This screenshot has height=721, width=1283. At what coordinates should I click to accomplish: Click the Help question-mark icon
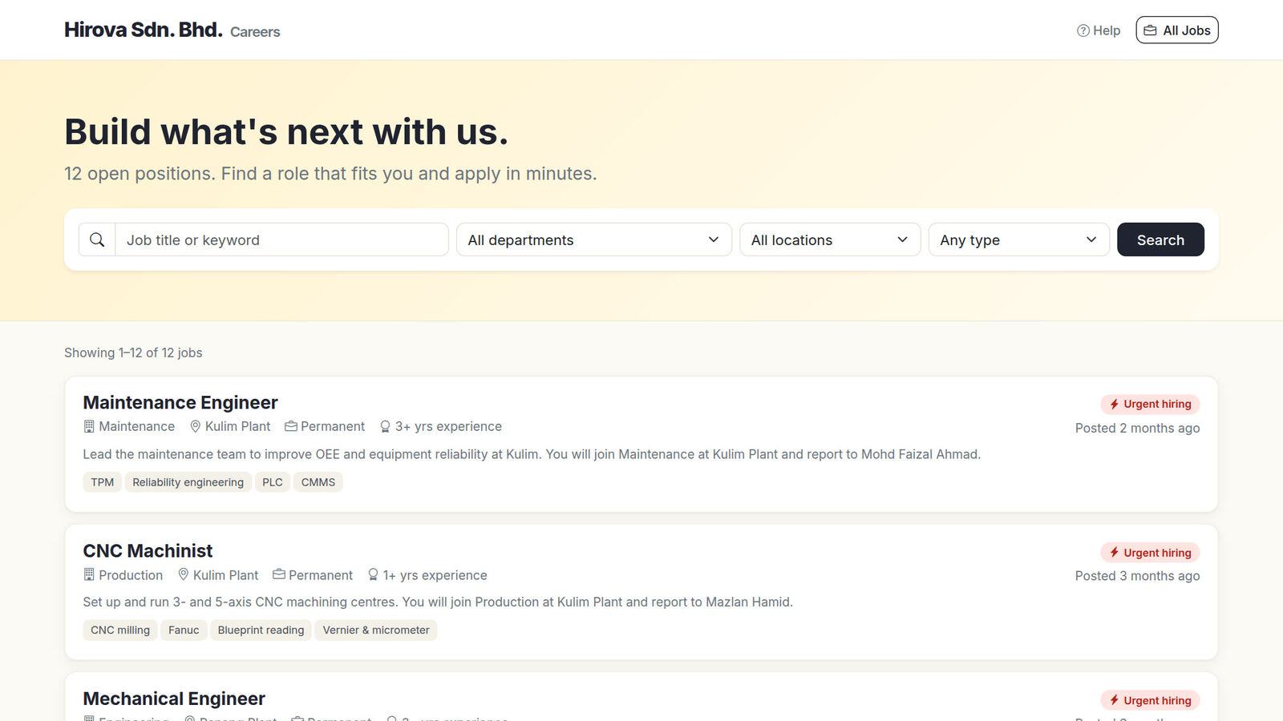click(1083, 30)
